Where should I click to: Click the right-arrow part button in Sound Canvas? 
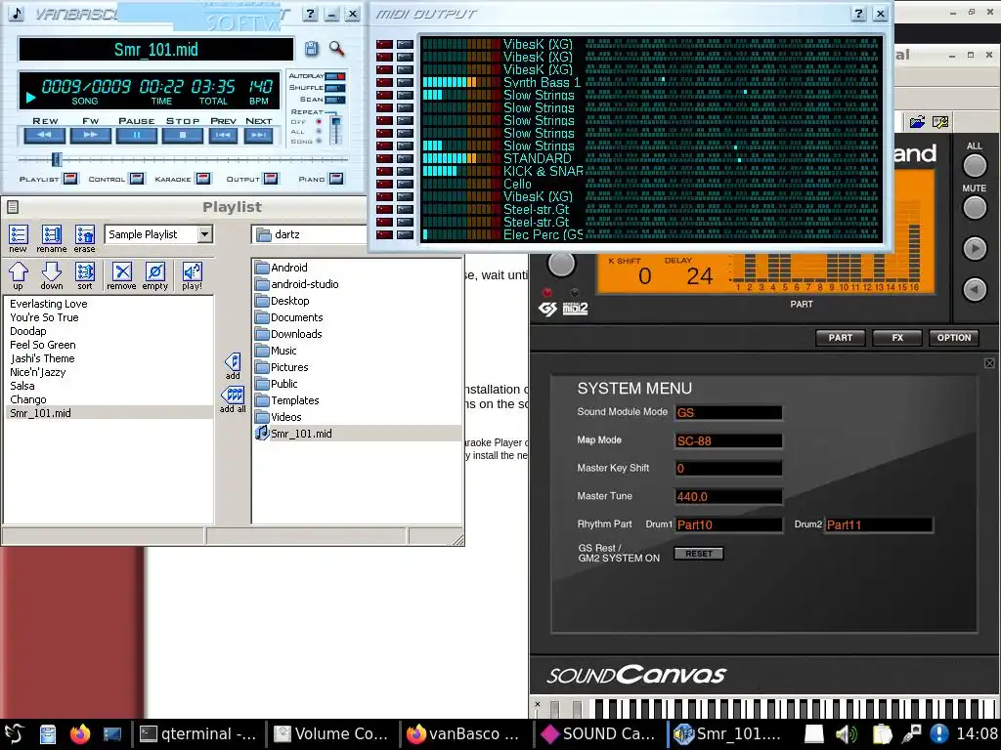pyautogui.click(x=975, y=249)
